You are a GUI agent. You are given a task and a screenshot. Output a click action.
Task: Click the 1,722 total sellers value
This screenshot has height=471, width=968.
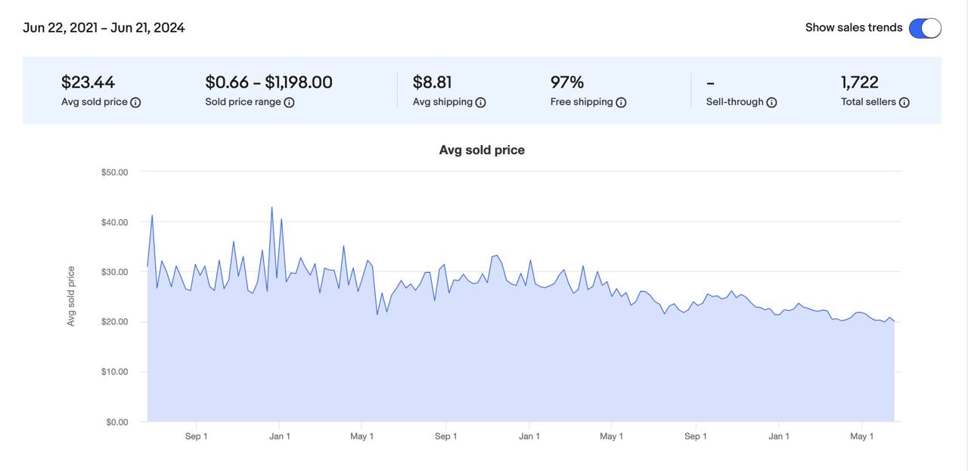859,82
